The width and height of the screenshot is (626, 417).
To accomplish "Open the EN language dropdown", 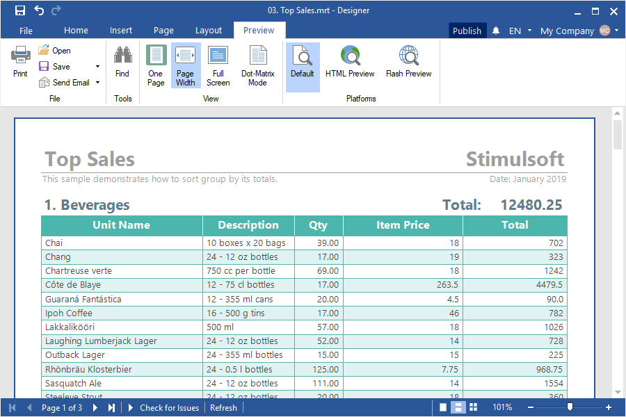I will point(520,31).
